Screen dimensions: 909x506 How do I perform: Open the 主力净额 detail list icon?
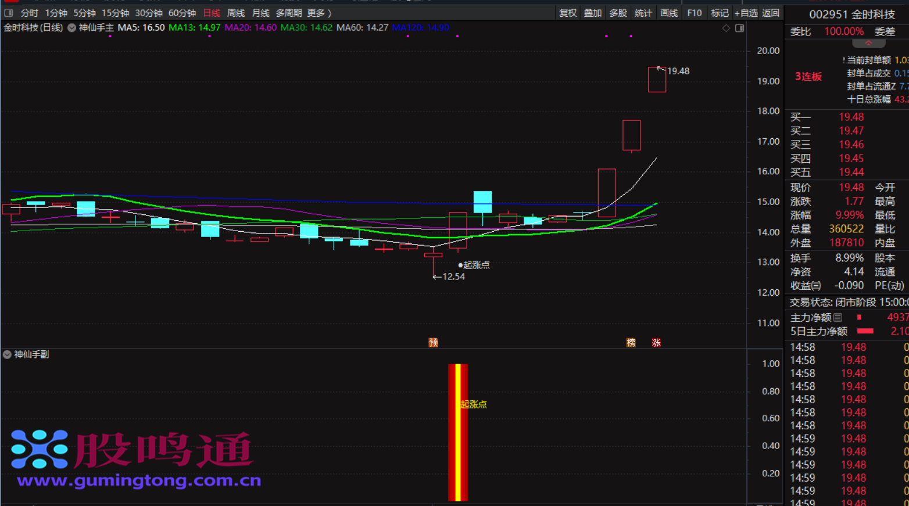(838, 318)
